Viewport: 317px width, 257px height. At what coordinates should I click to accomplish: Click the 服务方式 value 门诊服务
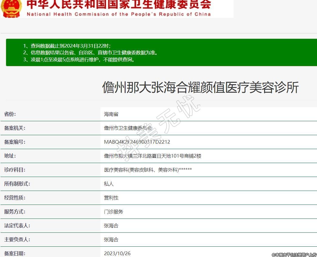[x=113, y=212]
